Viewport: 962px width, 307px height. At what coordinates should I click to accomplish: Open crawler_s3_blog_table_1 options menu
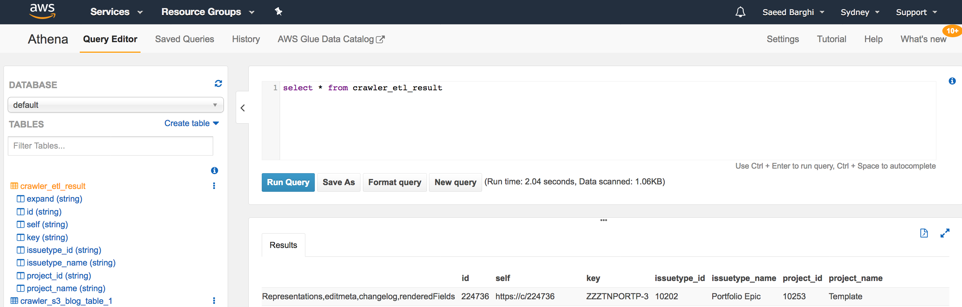pyautogui.click(x=214, y=301)
